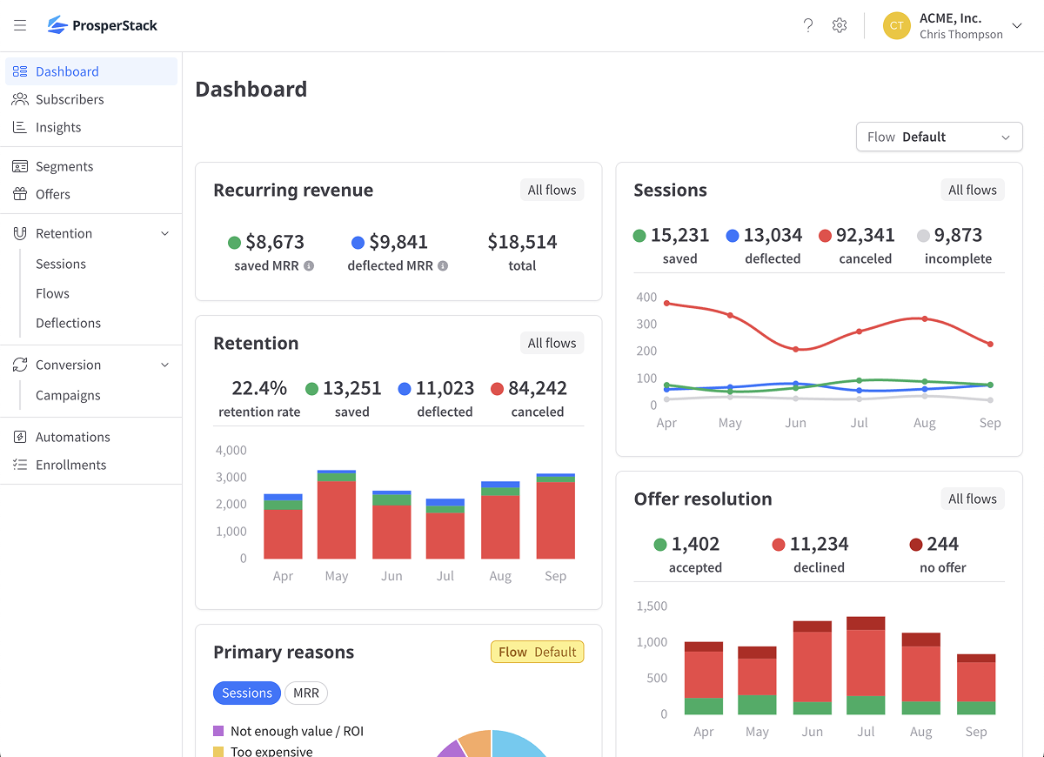
Task: Click the Enrollments checklist icon
Action: click(20, 465)
